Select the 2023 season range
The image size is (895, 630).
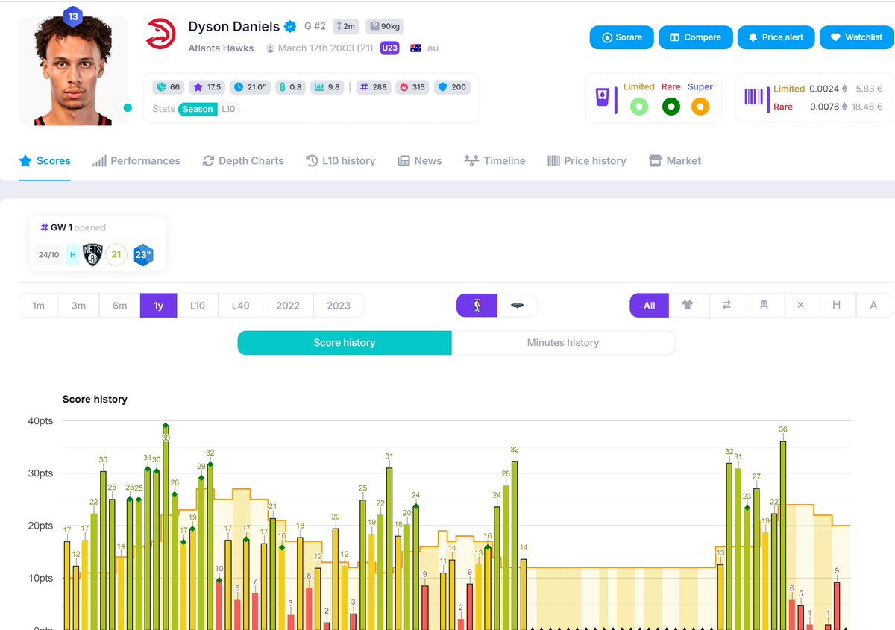339,306
